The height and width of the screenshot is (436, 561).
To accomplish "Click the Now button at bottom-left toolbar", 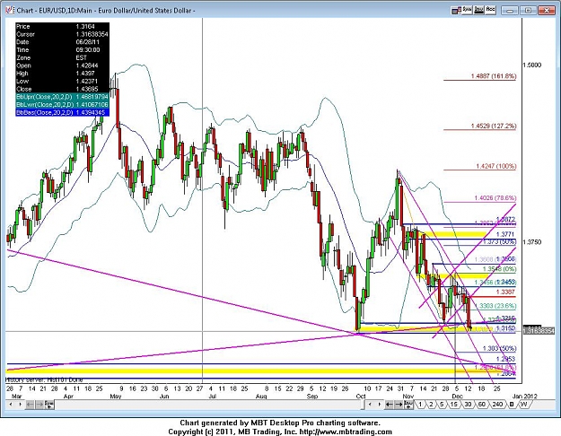I will 49,405.
